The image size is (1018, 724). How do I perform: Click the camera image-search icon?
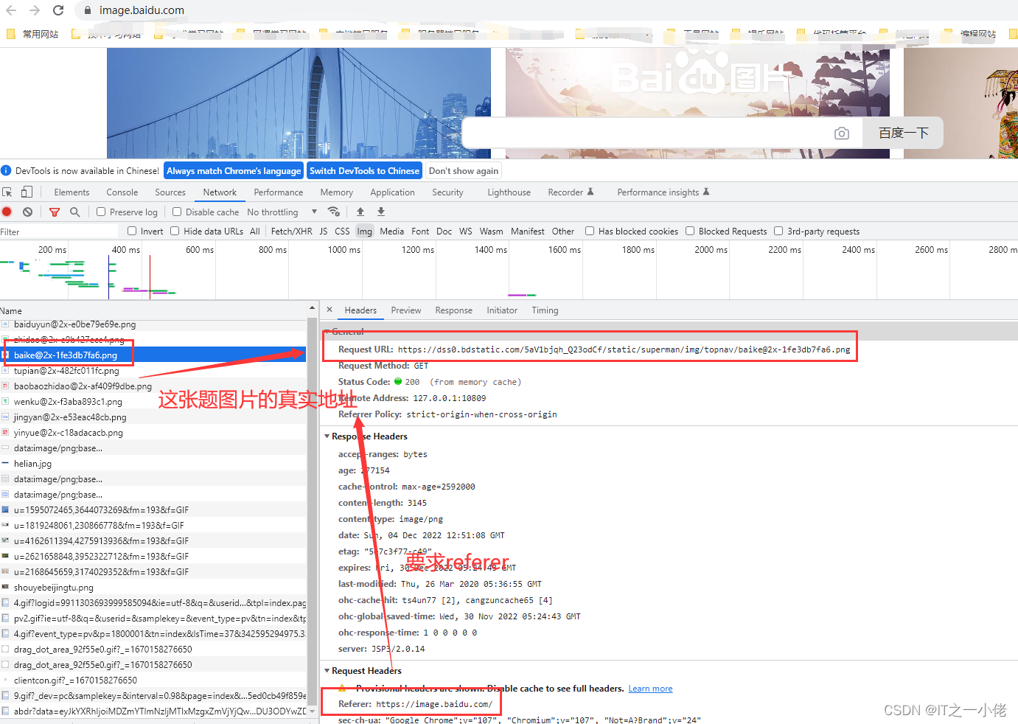click(842, 133)
